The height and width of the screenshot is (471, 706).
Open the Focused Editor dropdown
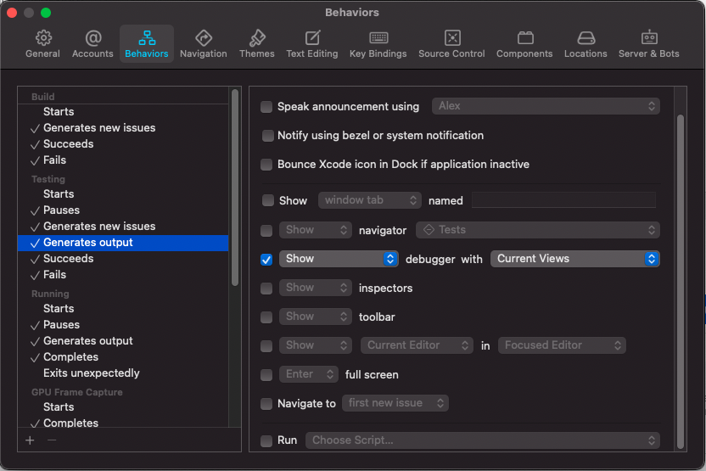pyautogui.click(x=562, y=345)
